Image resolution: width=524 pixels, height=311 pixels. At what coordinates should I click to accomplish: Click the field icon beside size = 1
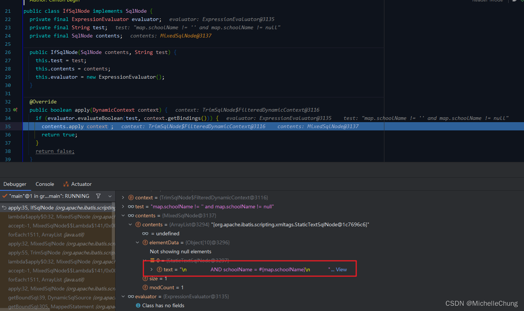(x=145, y=278)
